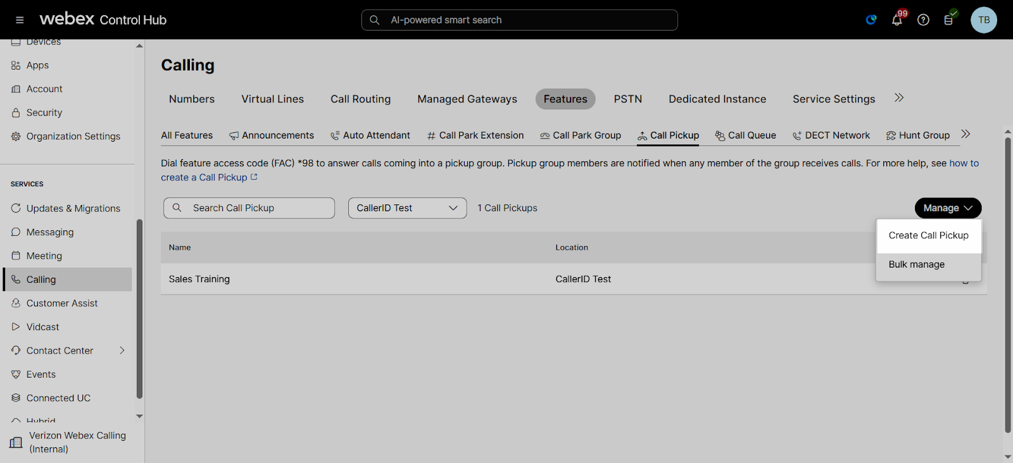Select the Call Pickup sub-tab

click(668, 135)
